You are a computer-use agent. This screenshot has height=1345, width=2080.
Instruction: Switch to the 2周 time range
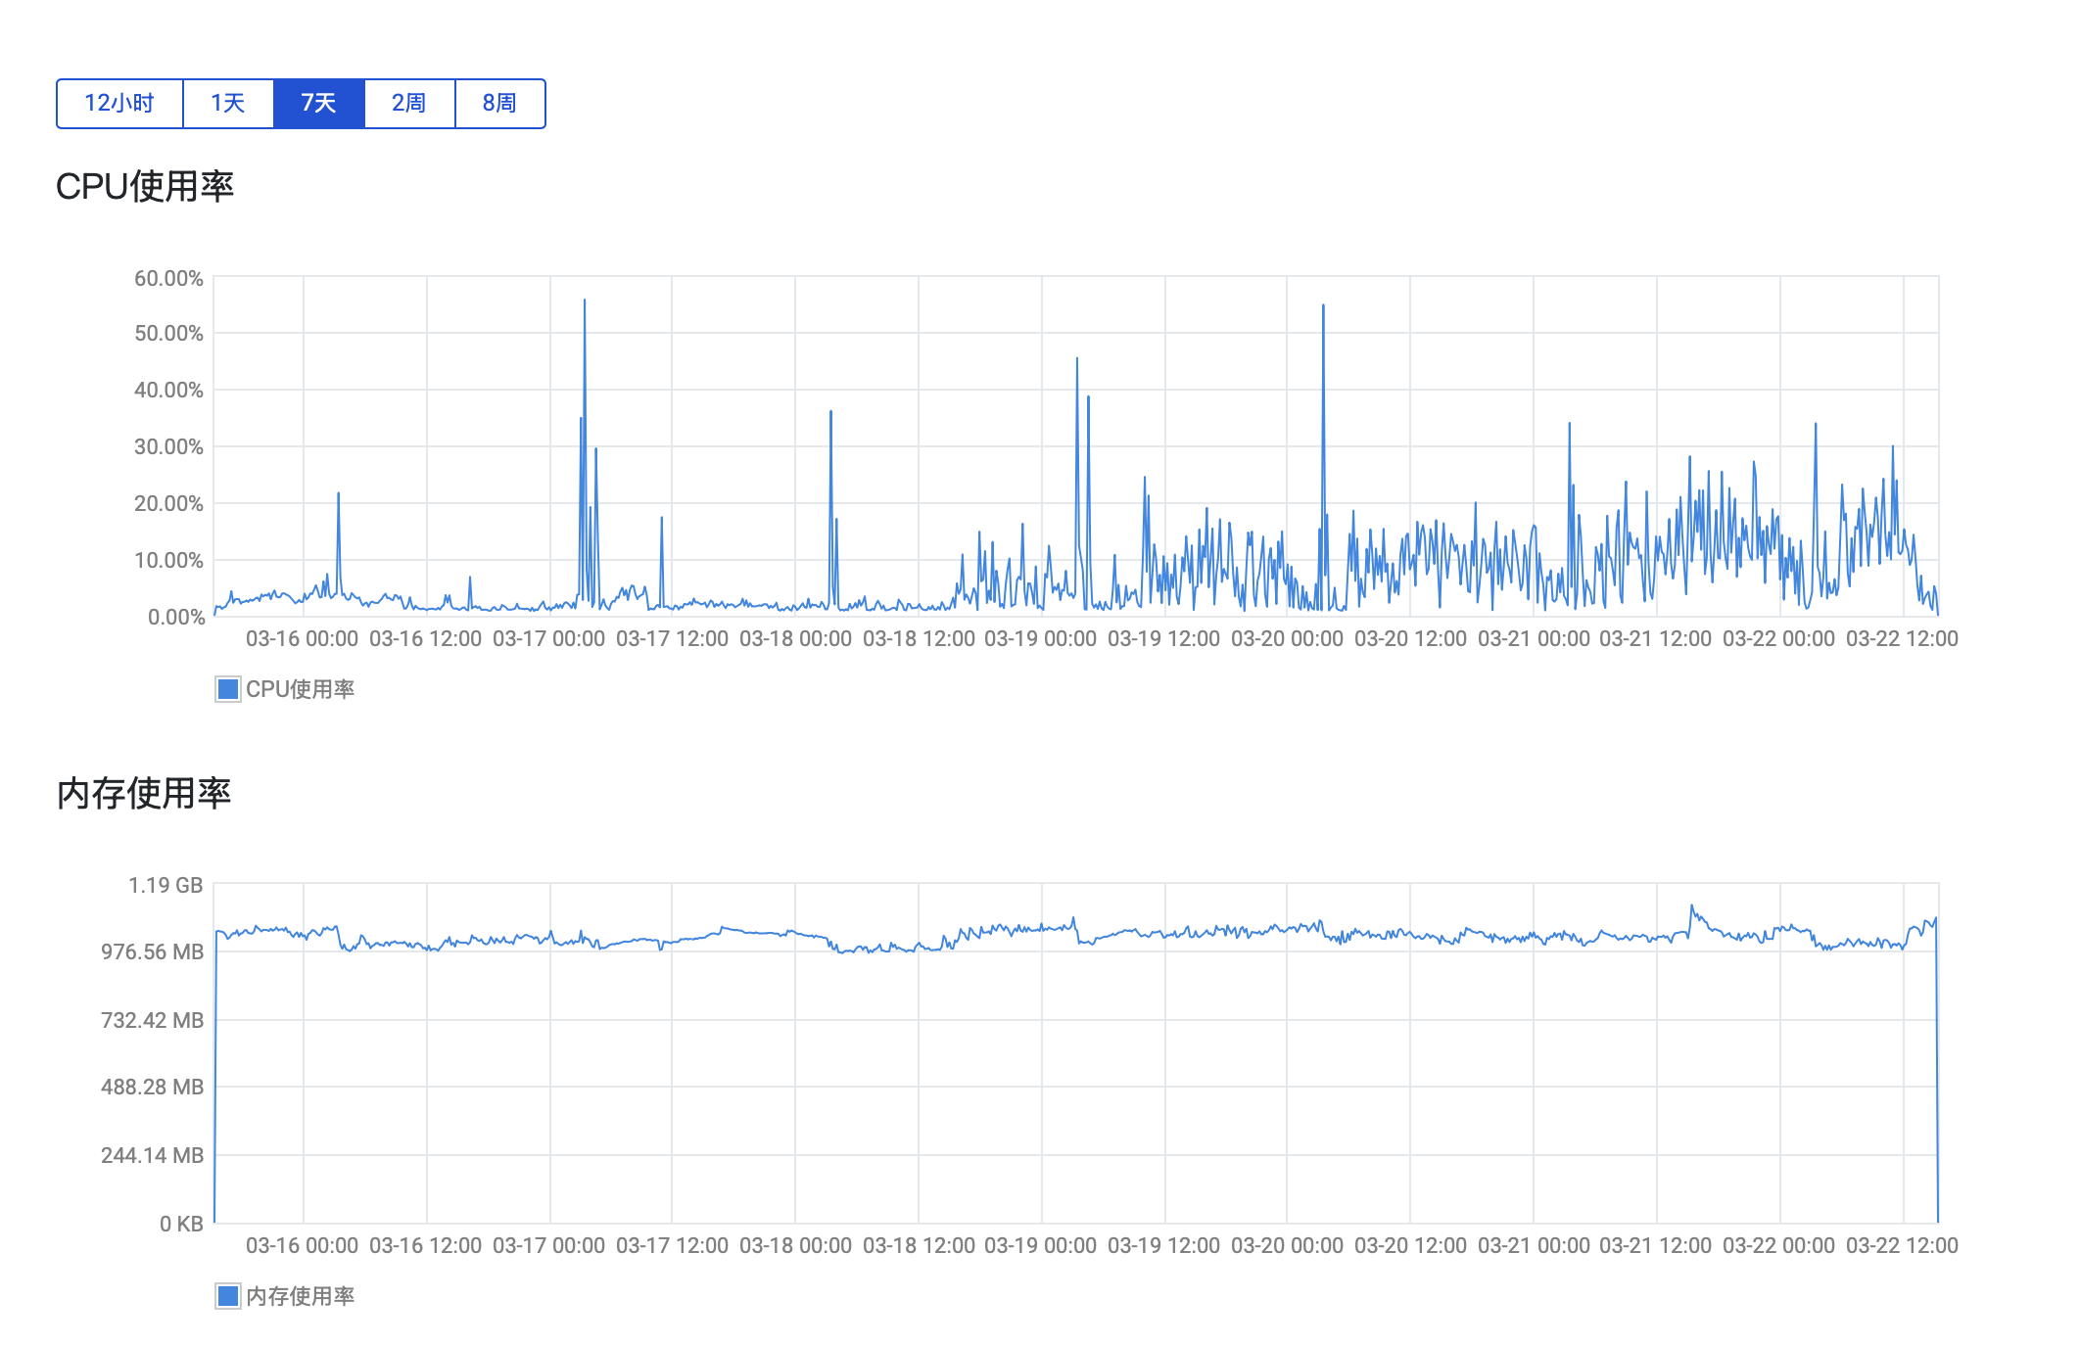(x=409, y=104)
